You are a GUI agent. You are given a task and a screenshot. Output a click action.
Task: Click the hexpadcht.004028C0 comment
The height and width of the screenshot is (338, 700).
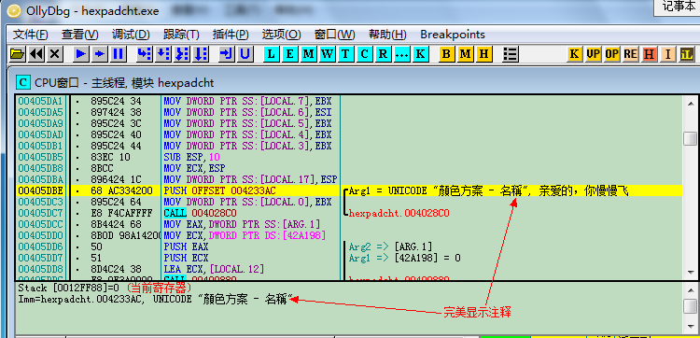pyautogui.click(x=399, y=214)
